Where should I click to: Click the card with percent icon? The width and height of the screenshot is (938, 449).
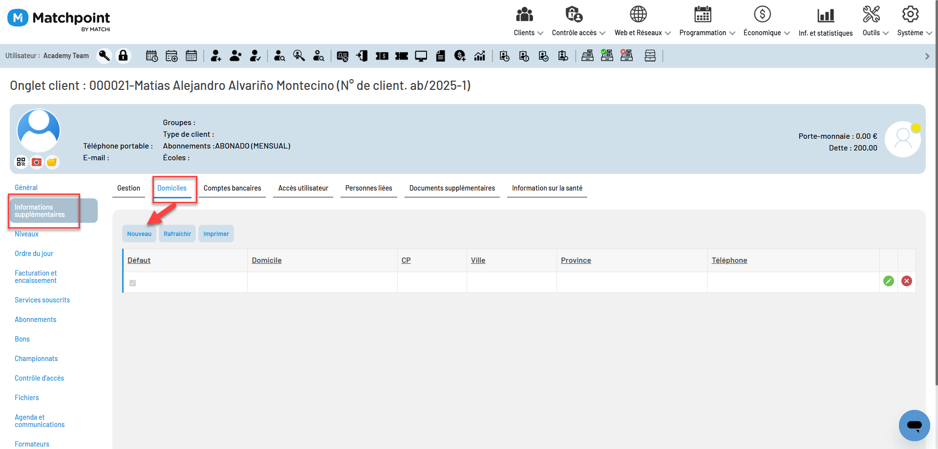click(342, 56)
